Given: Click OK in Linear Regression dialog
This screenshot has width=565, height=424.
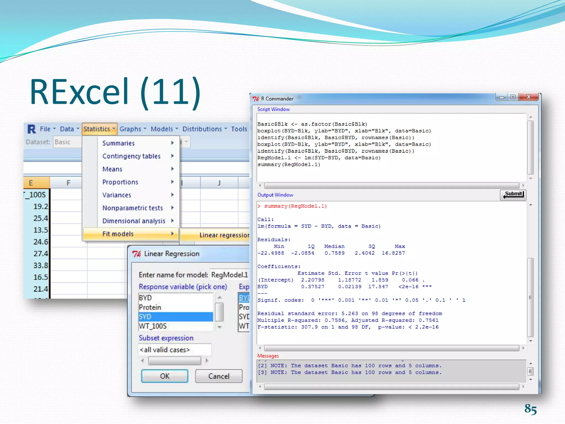Looking at the screenshot, I should click(165, 376).
